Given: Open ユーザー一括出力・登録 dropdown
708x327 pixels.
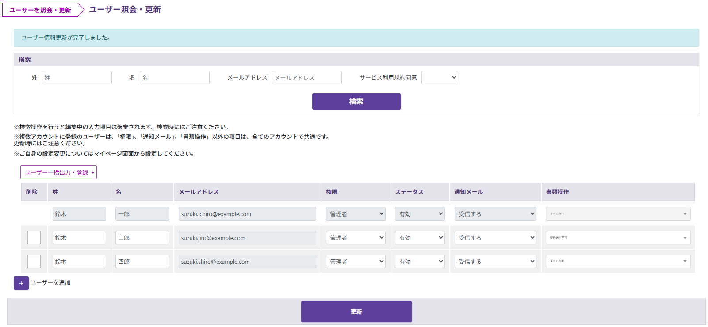Looking at the screenshot, I should [58, 172].
